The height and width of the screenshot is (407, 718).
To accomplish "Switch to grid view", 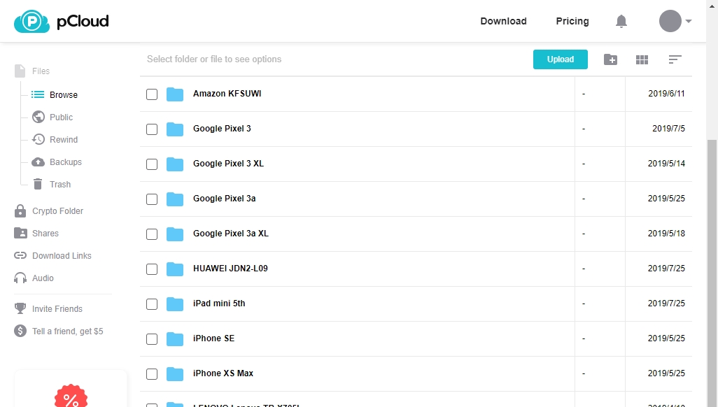I will [x=642, y=59].
